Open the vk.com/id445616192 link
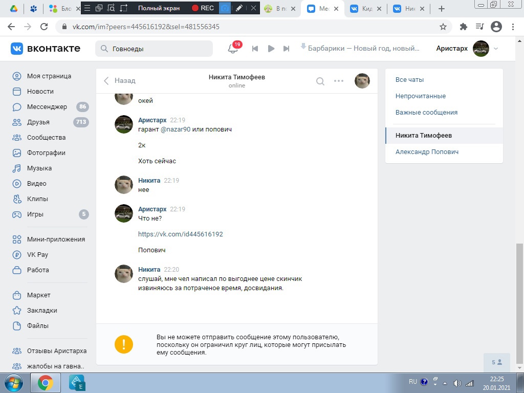The width and height of the screenshot is (524, 393). click(x=180, y=234)
